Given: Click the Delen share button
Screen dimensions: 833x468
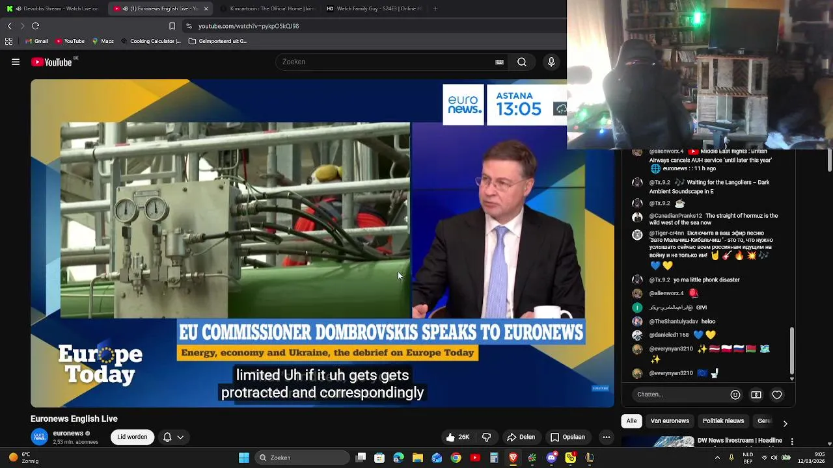Looking at the screenshot, I should pos(521,437).
